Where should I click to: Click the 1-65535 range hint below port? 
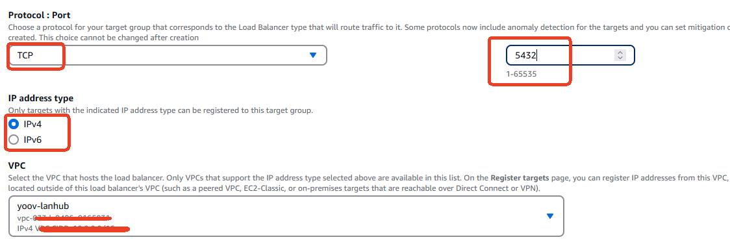click(524, 74)
